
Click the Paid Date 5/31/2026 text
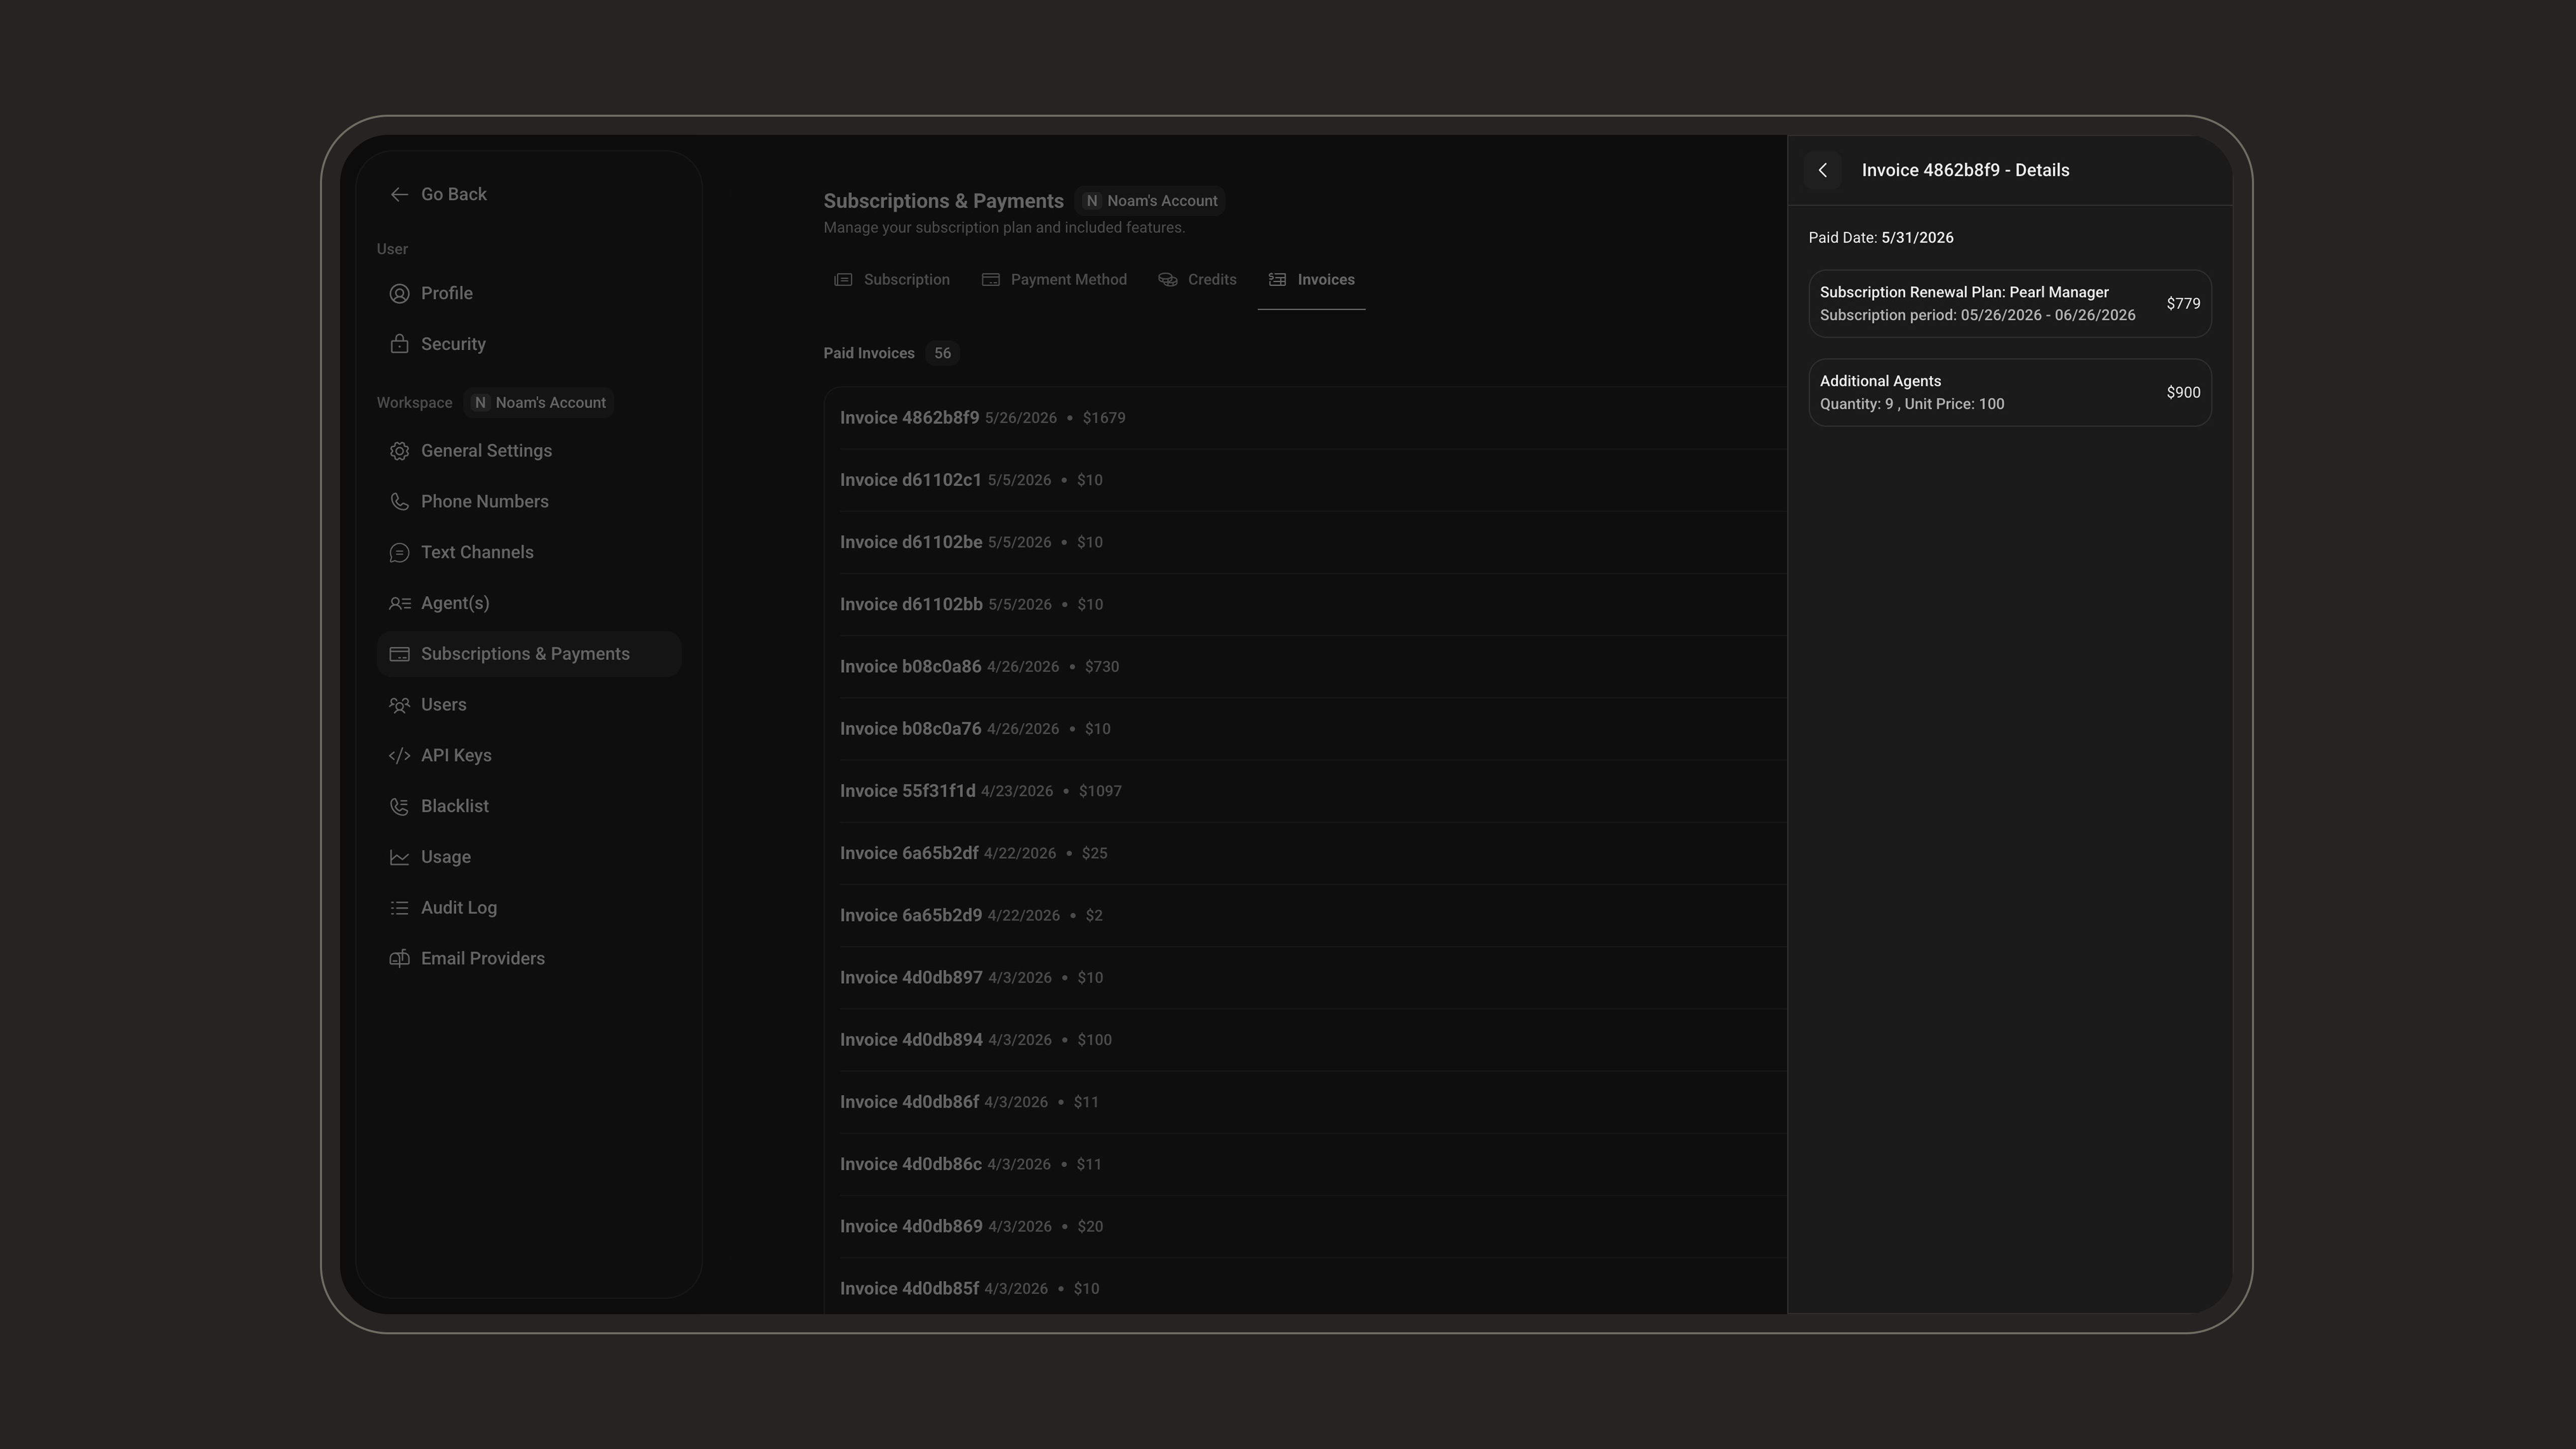tap(1881, 238)
